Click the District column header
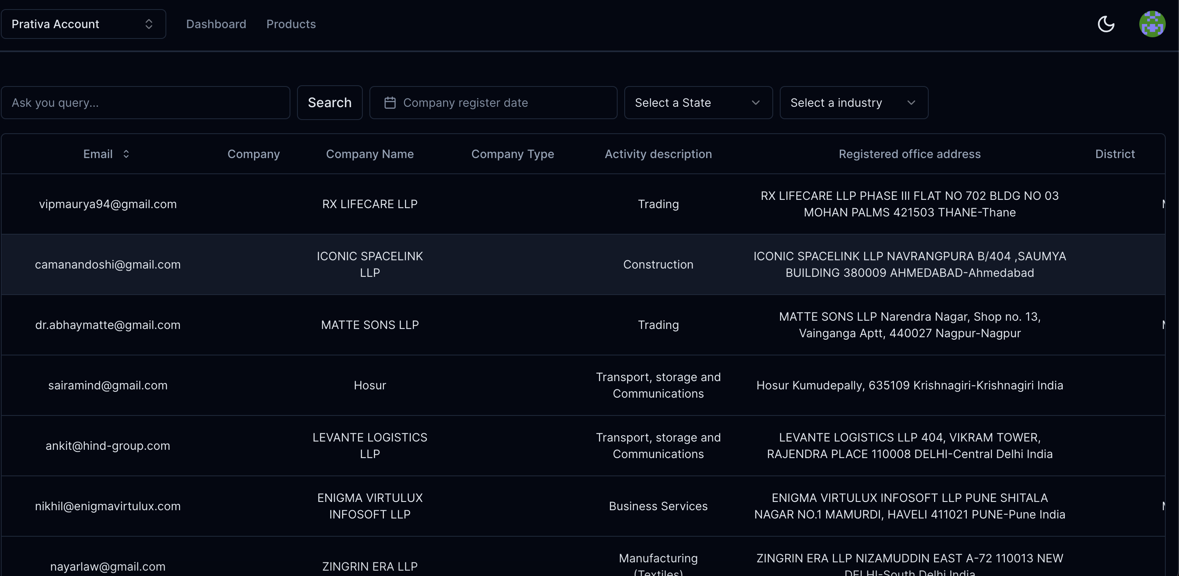 click(x=1114, y=154)
